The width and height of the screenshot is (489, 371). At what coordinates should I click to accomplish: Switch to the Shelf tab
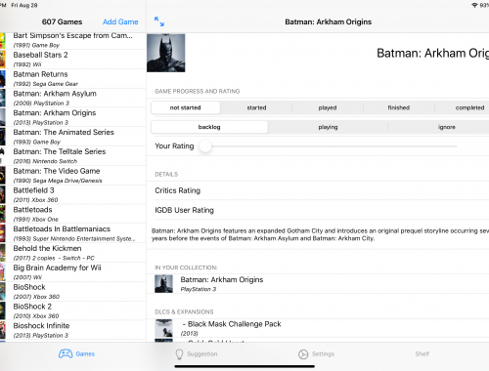point(422,353)
